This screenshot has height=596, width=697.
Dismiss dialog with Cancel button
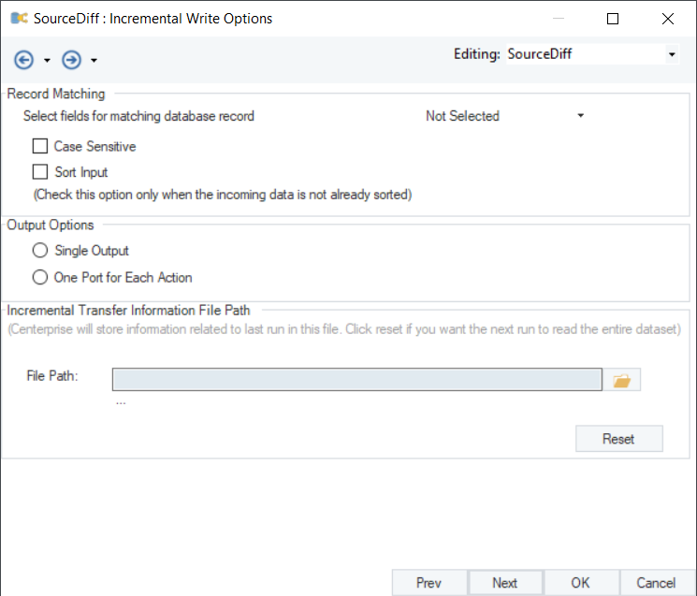tap(656, 582)
